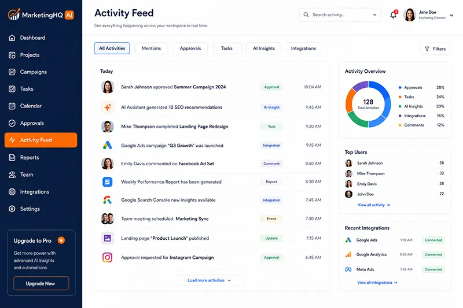
Task: Click the Comment tag on Facebook Ad Set row
Action: pyautogui.click(x=271, y=164)
